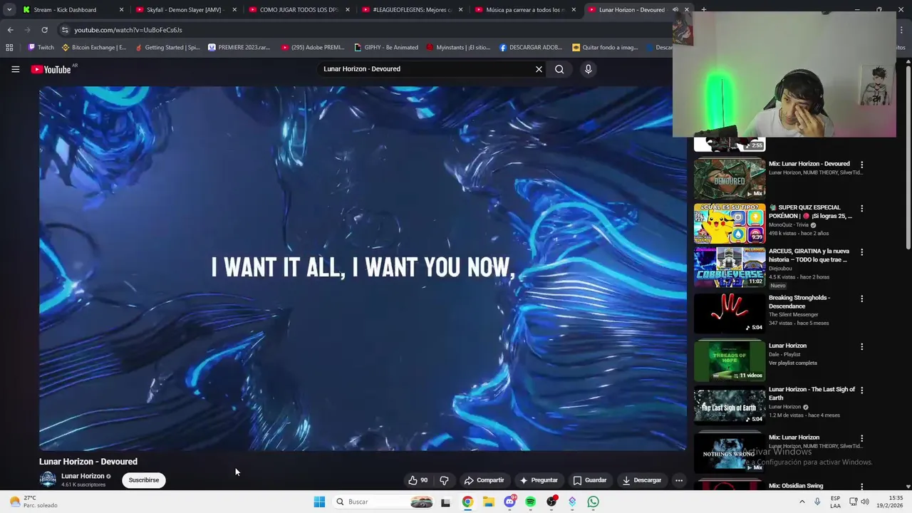
Task: Switch to Skyfall - Demon Slayer [AMV] tab
Action: point(187,10)
